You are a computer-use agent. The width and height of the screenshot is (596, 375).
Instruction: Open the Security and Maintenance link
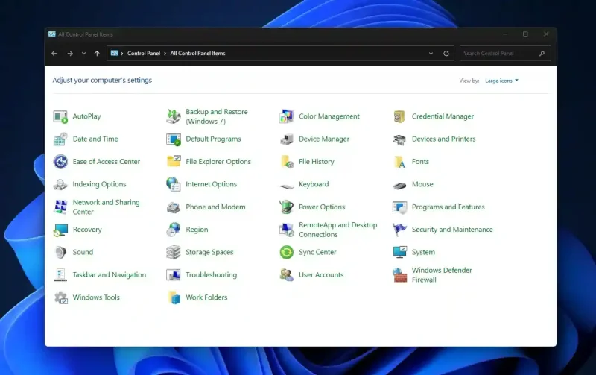(452, 230)
